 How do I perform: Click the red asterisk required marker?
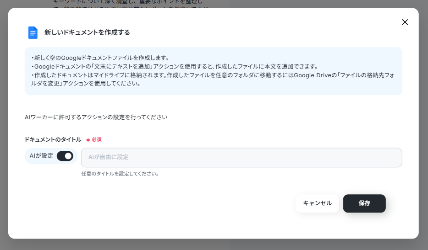point(88,140)
